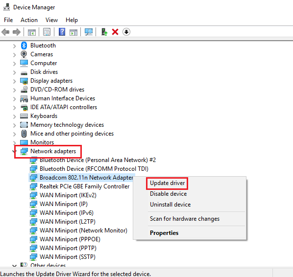Click the IDE ATA/ATAPI controllers icon
The height and width of the screenshot is (277, 293).
pos(24,107)
